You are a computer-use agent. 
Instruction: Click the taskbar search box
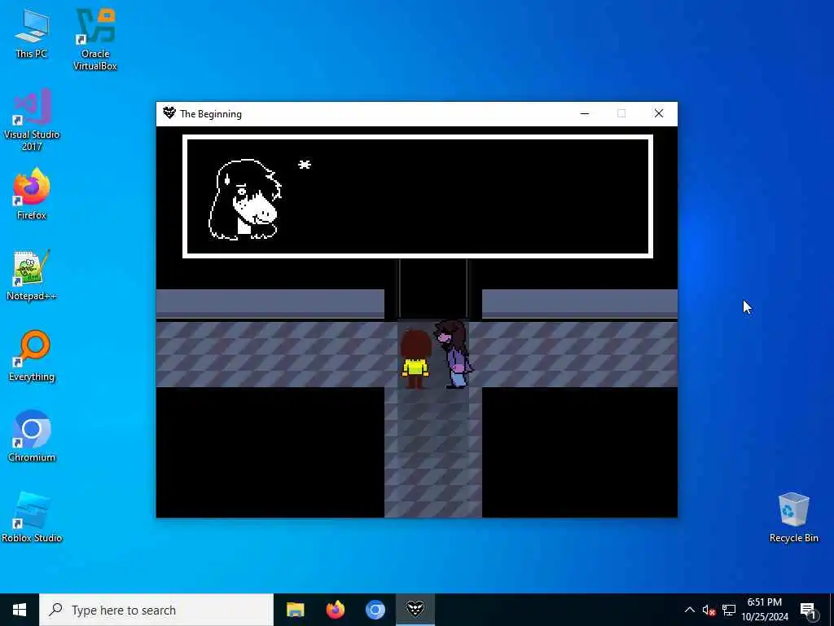(156, 610)
